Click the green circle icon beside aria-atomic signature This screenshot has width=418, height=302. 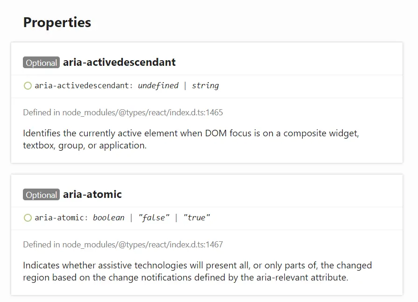[x=28, y=218]
